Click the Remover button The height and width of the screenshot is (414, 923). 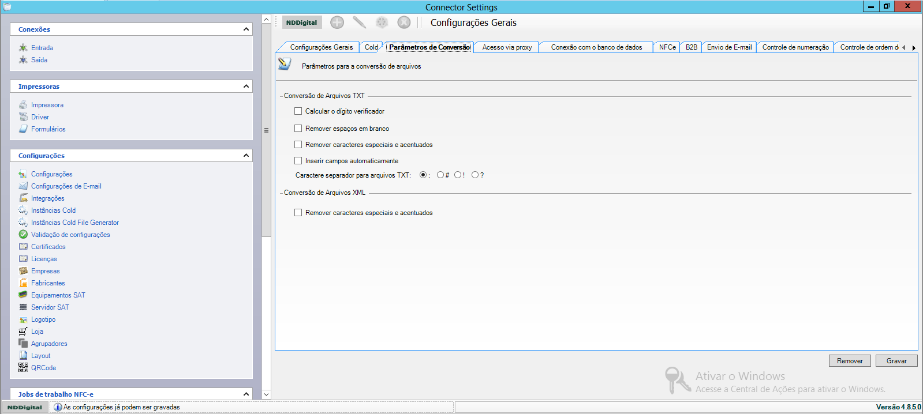click(850, 361)
